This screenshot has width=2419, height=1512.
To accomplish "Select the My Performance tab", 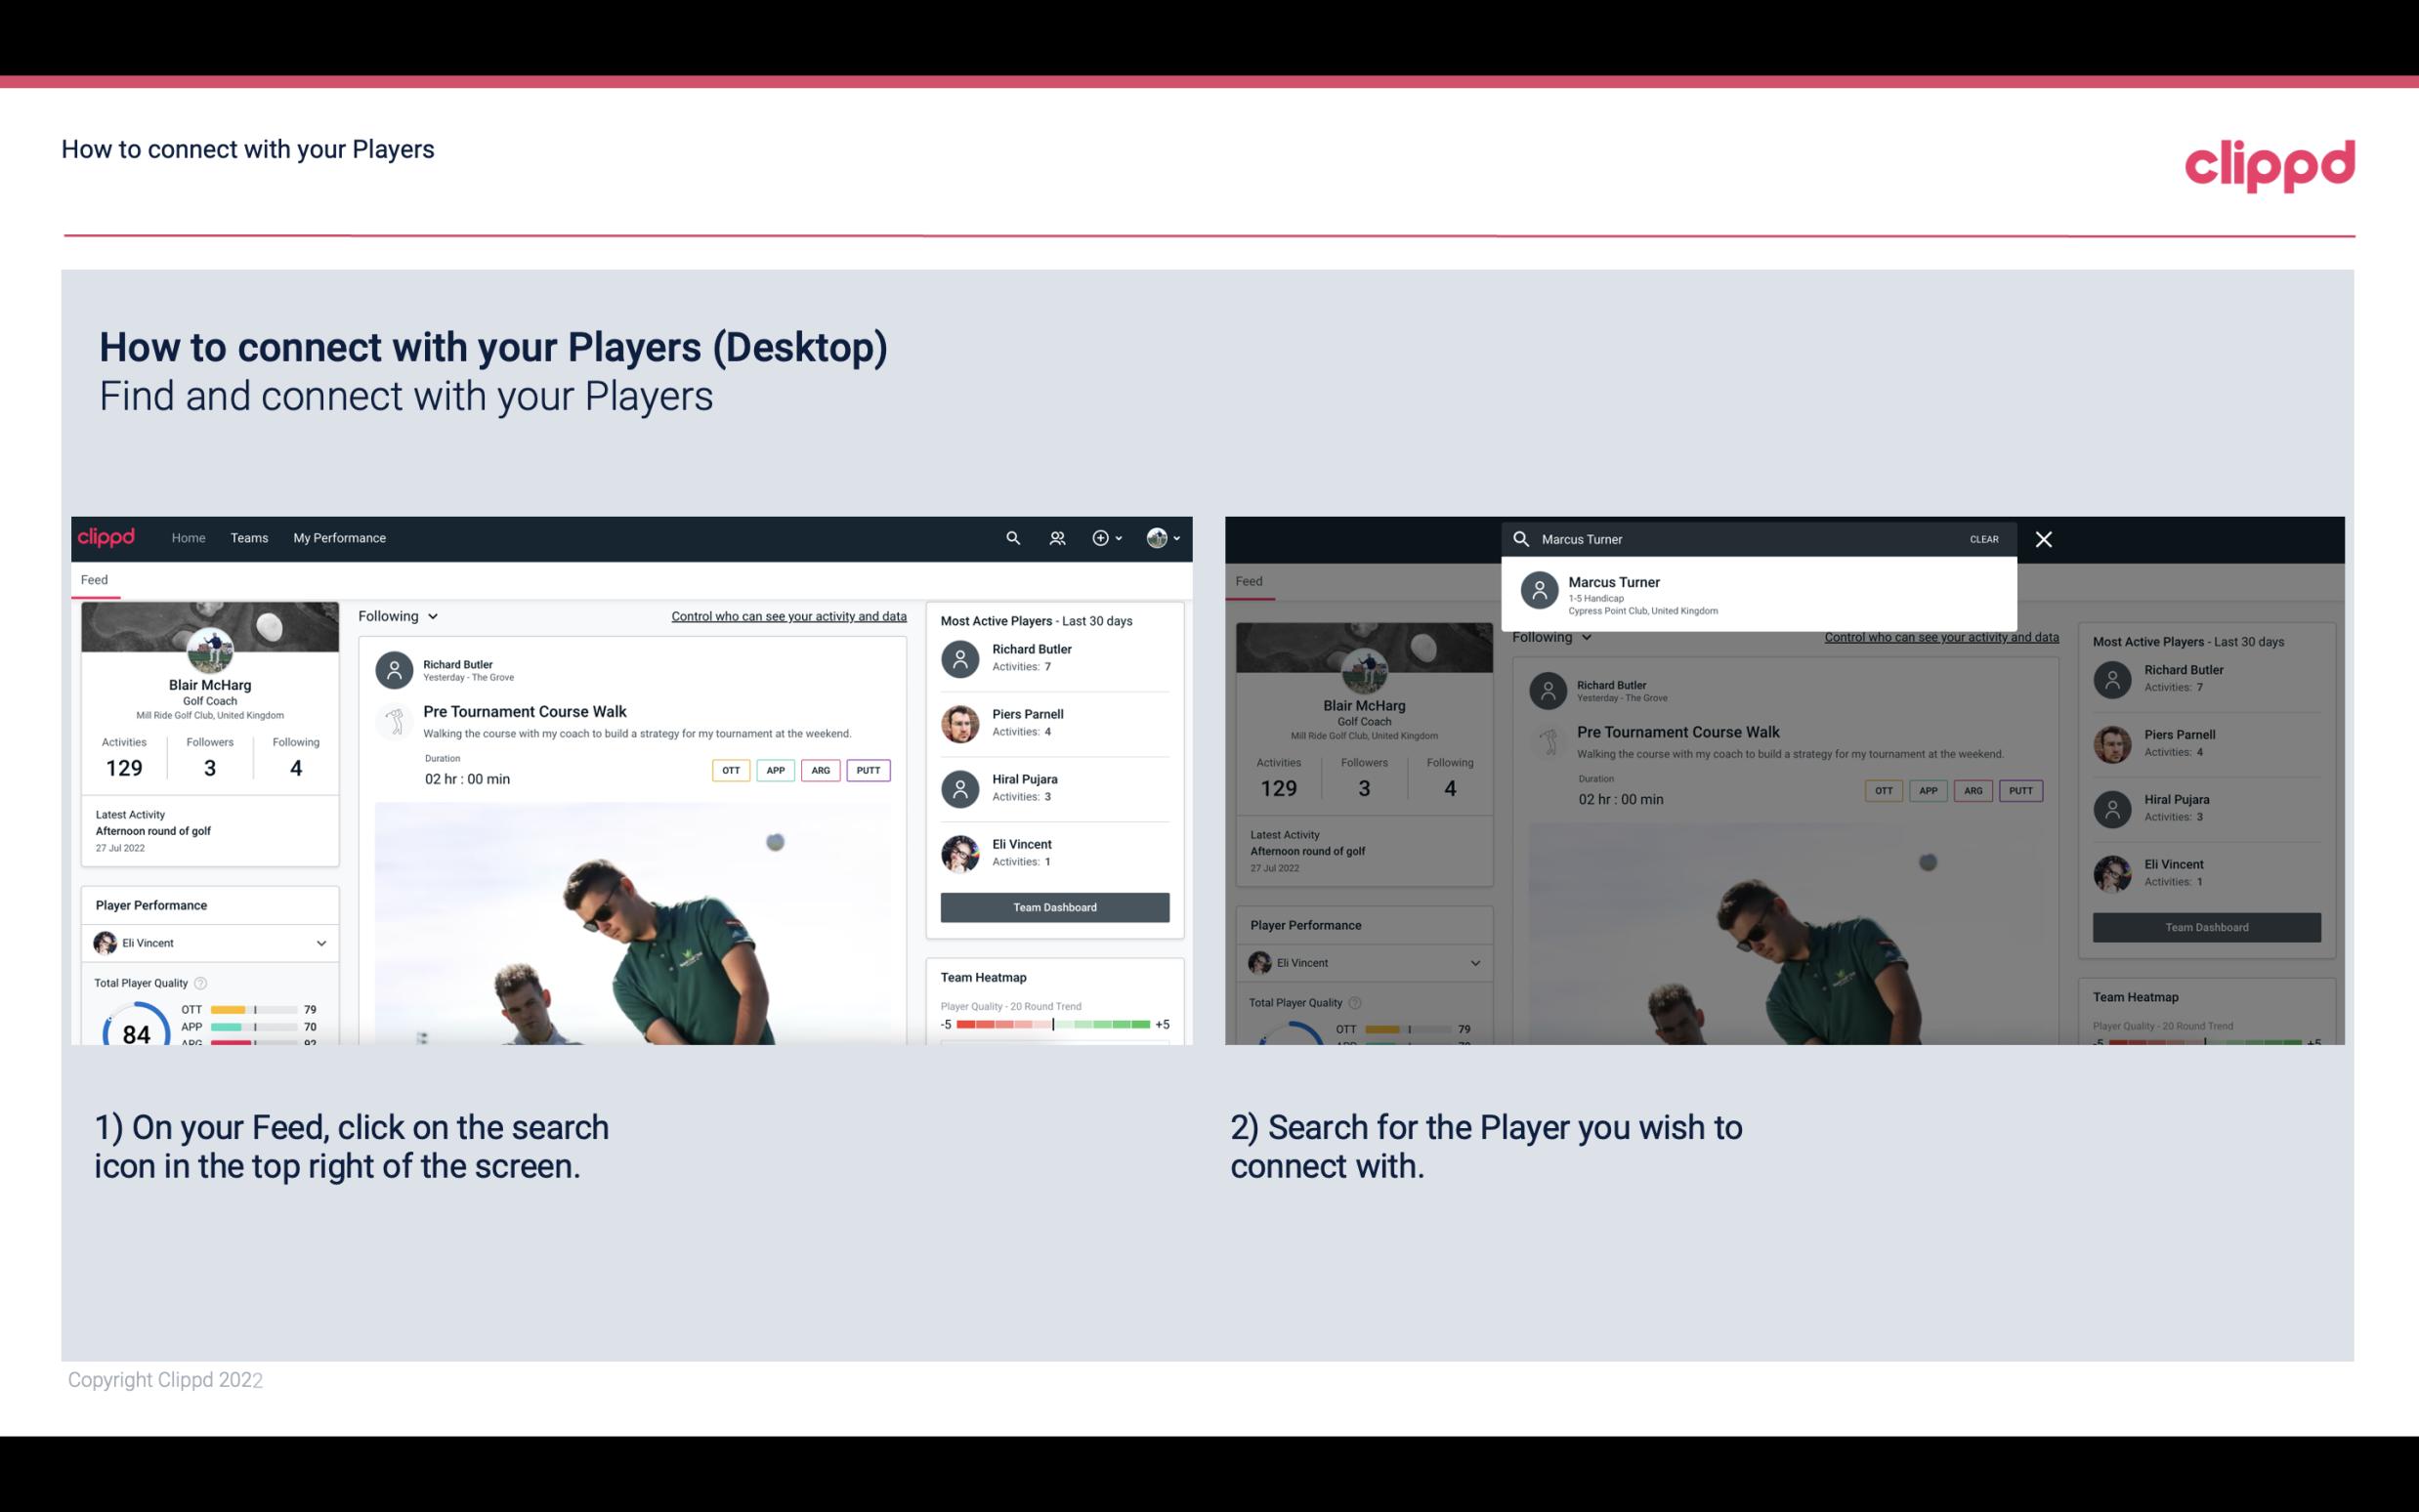I will pyautogui.click(x=340, y=536).
